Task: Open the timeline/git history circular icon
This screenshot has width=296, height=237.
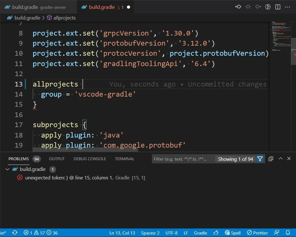Action: (x=268, y=7)
